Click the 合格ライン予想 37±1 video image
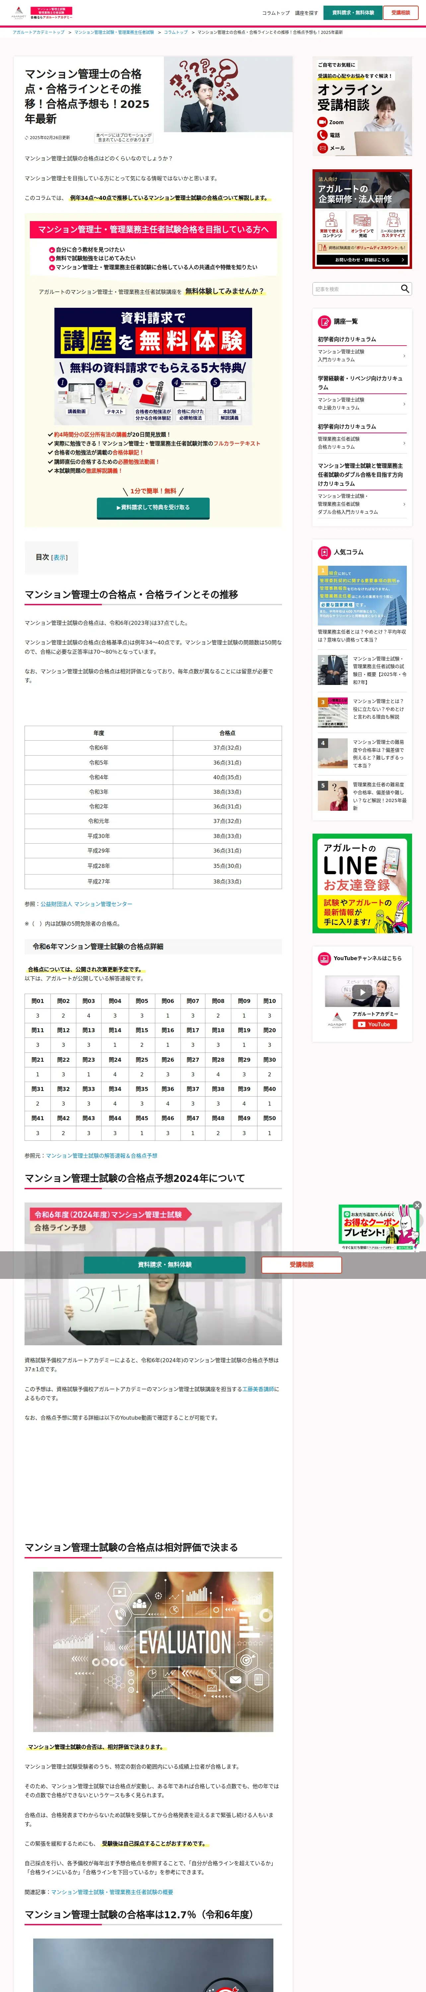Screen dimensions: 426x1992 pos(153,1274)
